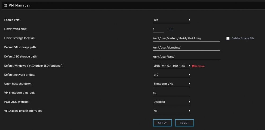Click the VM Manager heading text
This screenshot has height=130, width=265.
20,5
